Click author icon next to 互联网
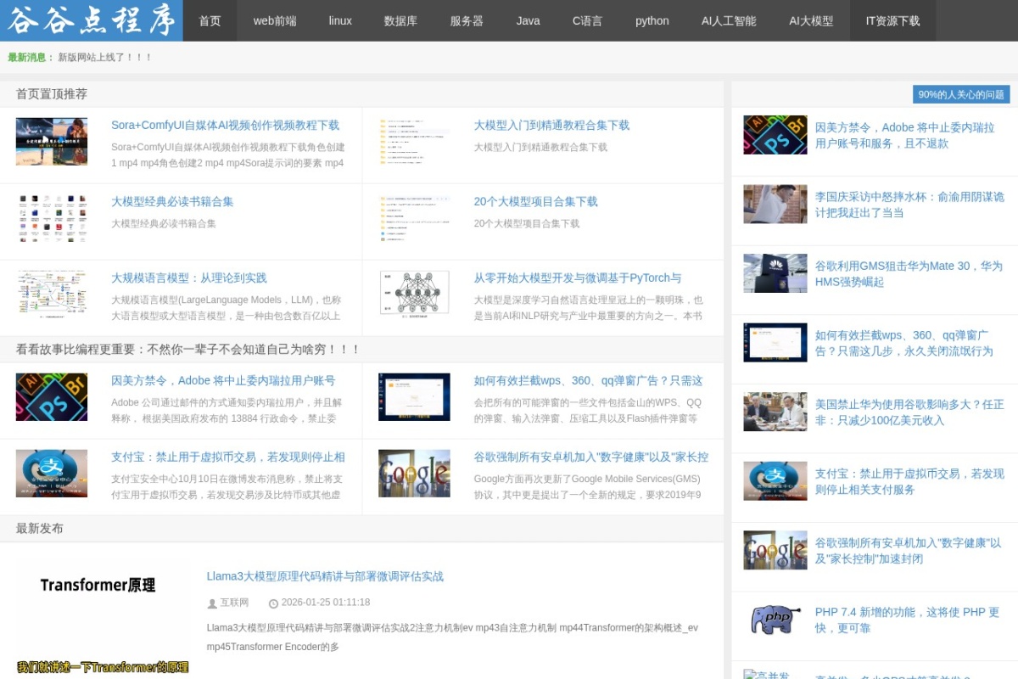Screen dimensions: 1018x679 click(x=212, y=603)
